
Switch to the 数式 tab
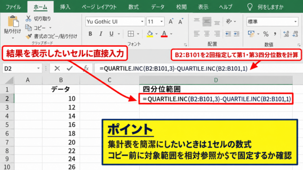134,7
